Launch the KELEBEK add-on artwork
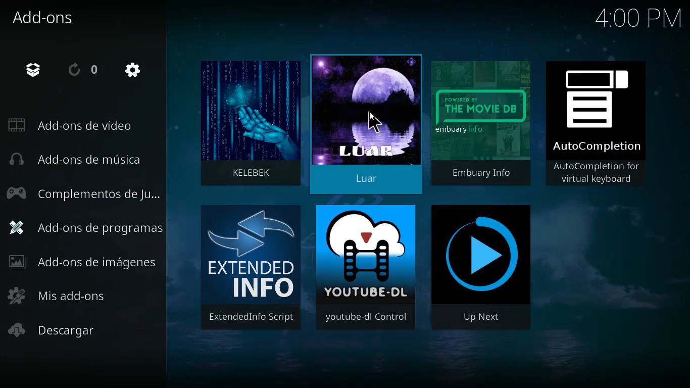Image resolution: width=690 pixels, height=388 pixels. click(251, 111)
